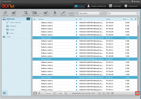Screen dimensions: 141x99
Task: Click the reply-to-all icon in toolbar
Action: coord(34,13)
